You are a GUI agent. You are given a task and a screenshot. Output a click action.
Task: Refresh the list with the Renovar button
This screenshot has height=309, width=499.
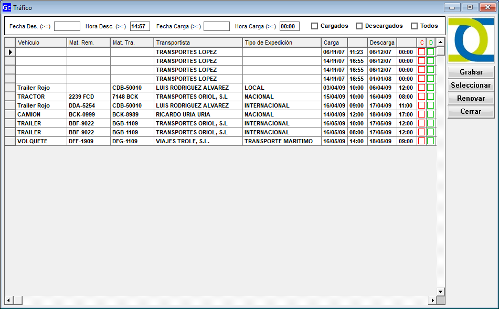[x=471, y=99]
